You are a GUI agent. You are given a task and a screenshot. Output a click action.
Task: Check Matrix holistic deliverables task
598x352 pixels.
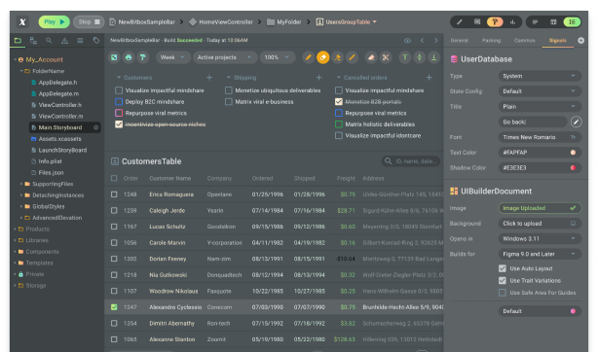pyautogui.click(x=339, y=124)
